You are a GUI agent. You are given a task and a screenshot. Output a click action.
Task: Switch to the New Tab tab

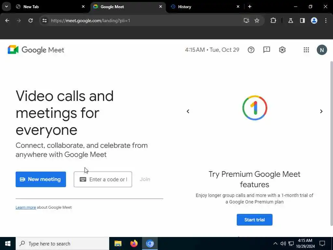[50, 7]
